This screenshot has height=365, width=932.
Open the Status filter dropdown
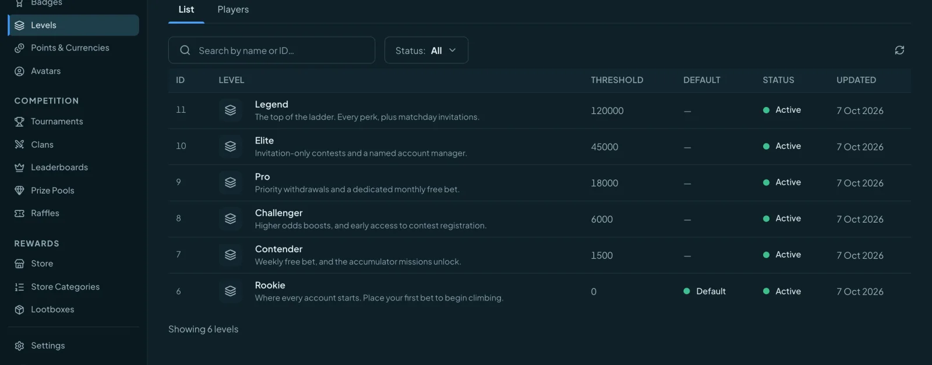[426, 51]
